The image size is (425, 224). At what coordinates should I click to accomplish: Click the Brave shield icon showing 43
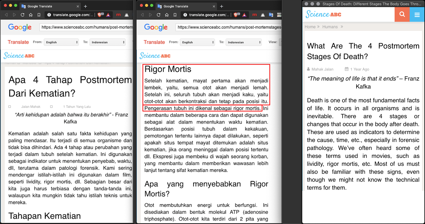(x=237, y=15)
